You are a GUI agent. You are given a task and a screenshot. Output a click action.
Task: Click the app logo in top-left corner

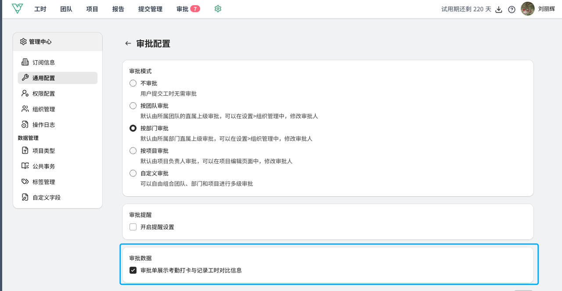pyautogui.click(x=17, y=9)
